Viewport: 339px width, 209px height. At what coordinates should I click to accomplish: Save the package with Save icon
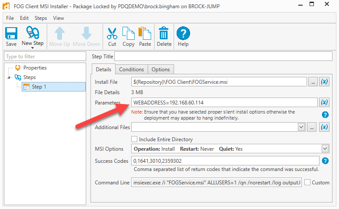(x=11, y=36)
